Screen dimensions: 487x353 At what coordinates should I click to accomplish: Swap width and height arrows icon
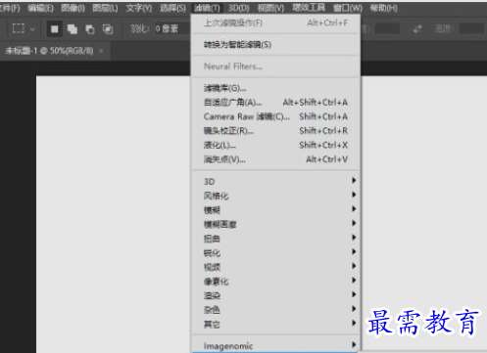[x=417, y=29]
